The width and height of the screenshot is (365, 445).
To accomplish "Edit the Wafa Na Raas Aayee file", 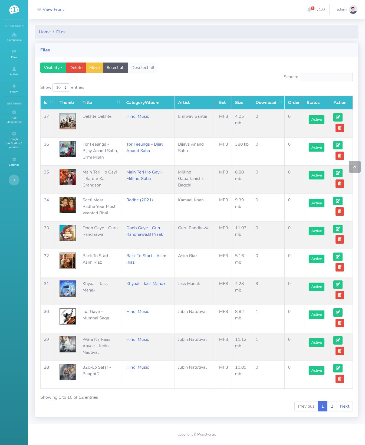I will [338, 340].
